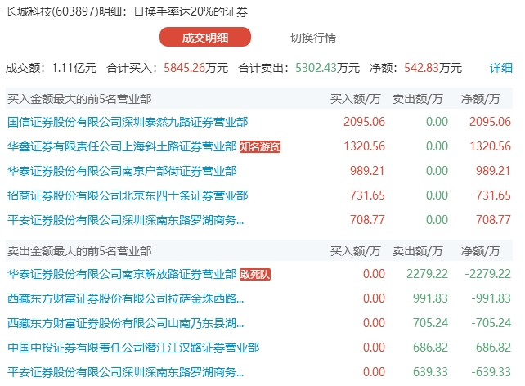525x386 pixels.
Task: Click 卖出额/万 header in sell table
Action: (x=418, y=251)
